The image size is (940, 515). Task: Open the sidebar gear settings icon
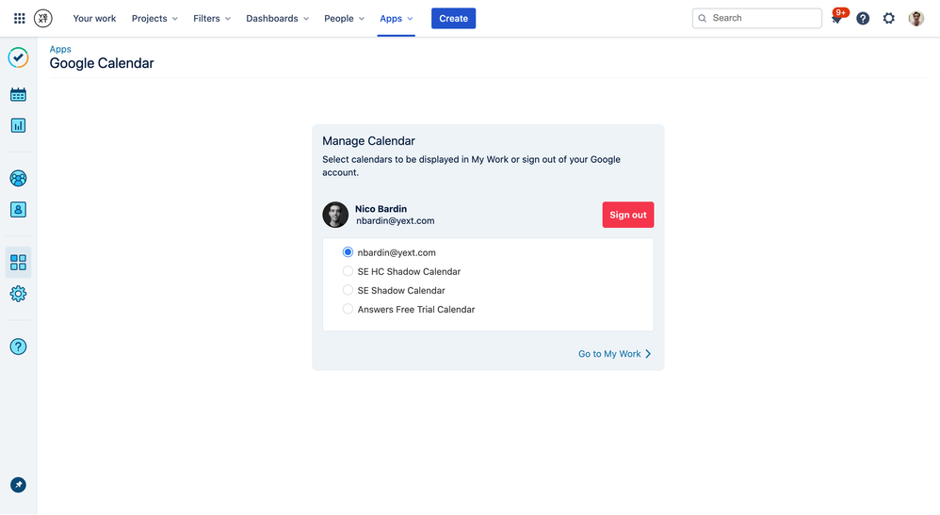click(18, 294)
